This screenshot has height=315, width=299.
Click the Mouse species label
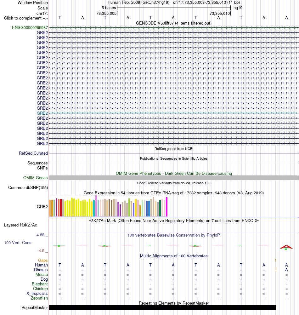click(42, 274)
